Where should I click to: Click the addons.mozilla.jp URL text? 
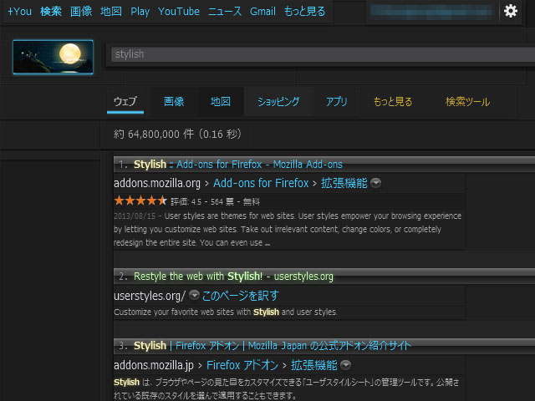coord(154,365)
